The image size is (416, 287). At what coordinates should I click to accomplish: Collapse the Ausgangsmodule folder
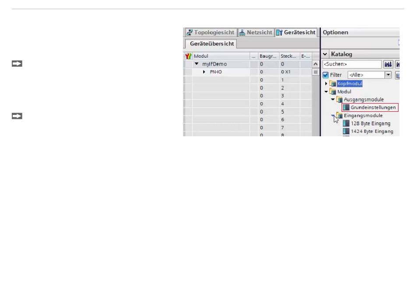(333, 100)
